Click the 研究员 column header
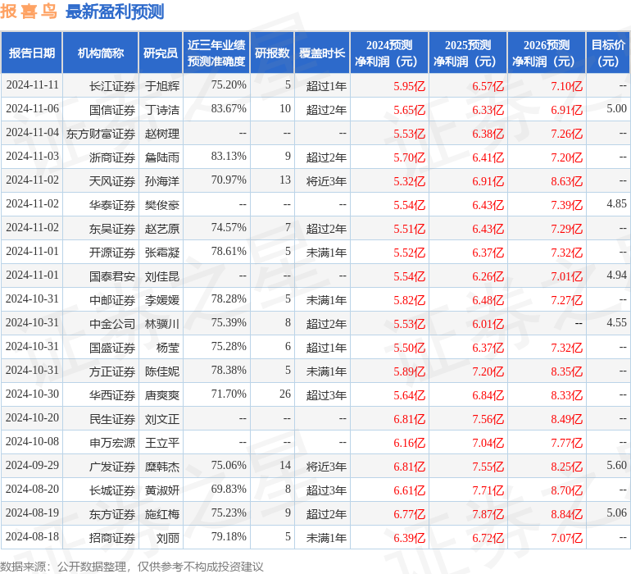 [160, 52]
